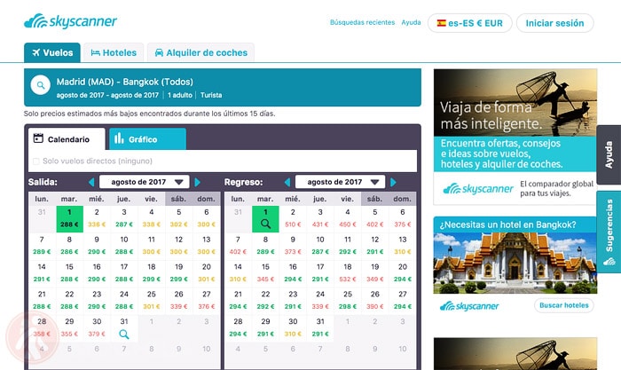Click the Skyscanner logo beside Buscar hoteles
The width and height of the screenshot is (621, 370).
click(469, 306)
